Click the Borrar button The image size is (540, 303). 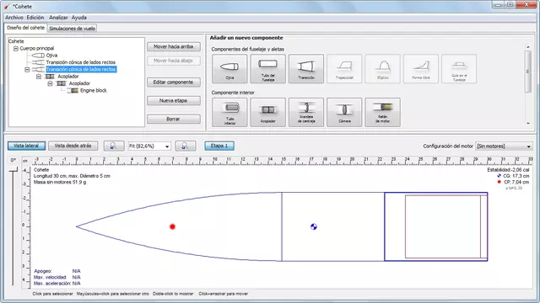point(174,120)
